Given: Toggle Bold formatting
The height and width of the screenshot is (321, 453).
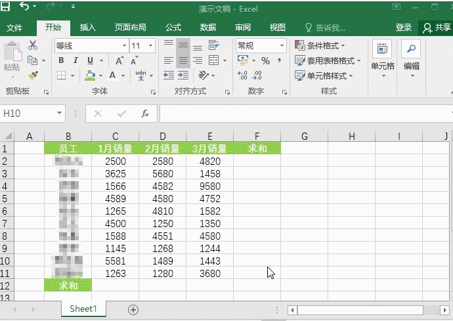Looking at the screenshot, I should (x=61, y=60).
